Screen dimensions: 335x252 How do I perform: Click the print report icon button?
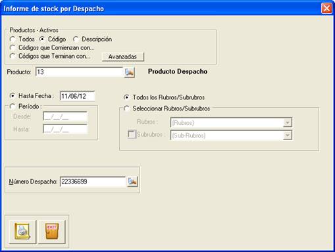[x=22, y=232]
